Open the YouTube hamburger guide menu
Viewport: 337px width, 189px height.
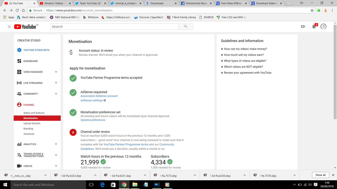click(x=9, y=27)
